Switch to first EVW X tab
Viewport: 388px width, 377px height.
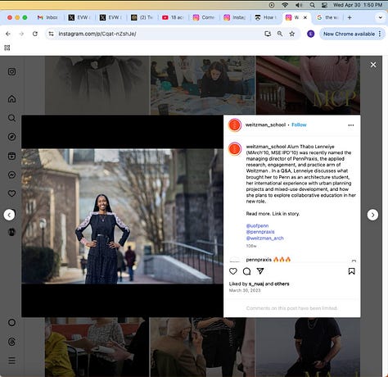click(79, 17)
